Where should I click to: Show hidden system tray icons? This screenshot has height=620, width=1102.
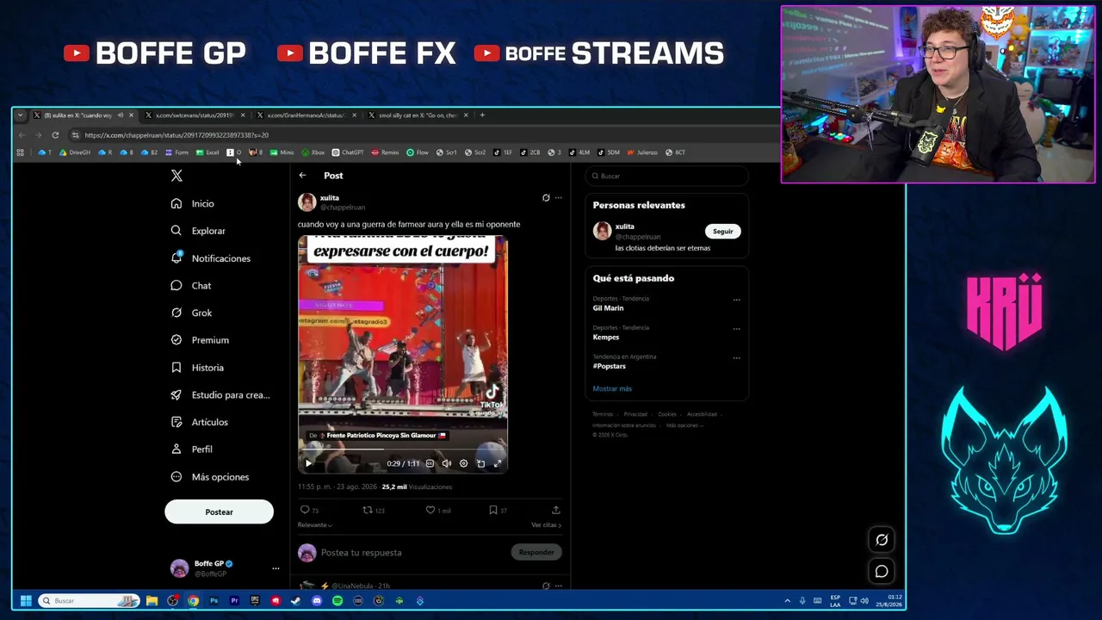click(x=787, y=601)
